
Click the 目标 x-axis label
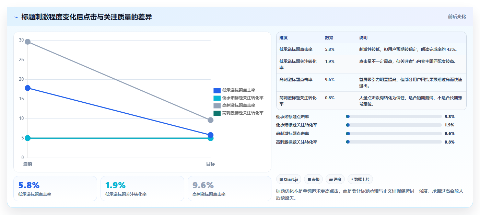point(211,164)
